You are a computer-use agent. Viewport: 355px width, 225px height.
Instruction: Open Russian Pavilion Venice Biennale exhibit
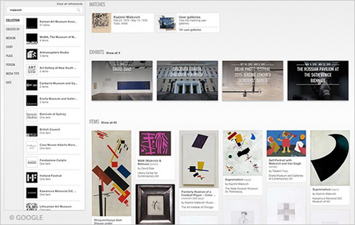(x=318, y=80)
